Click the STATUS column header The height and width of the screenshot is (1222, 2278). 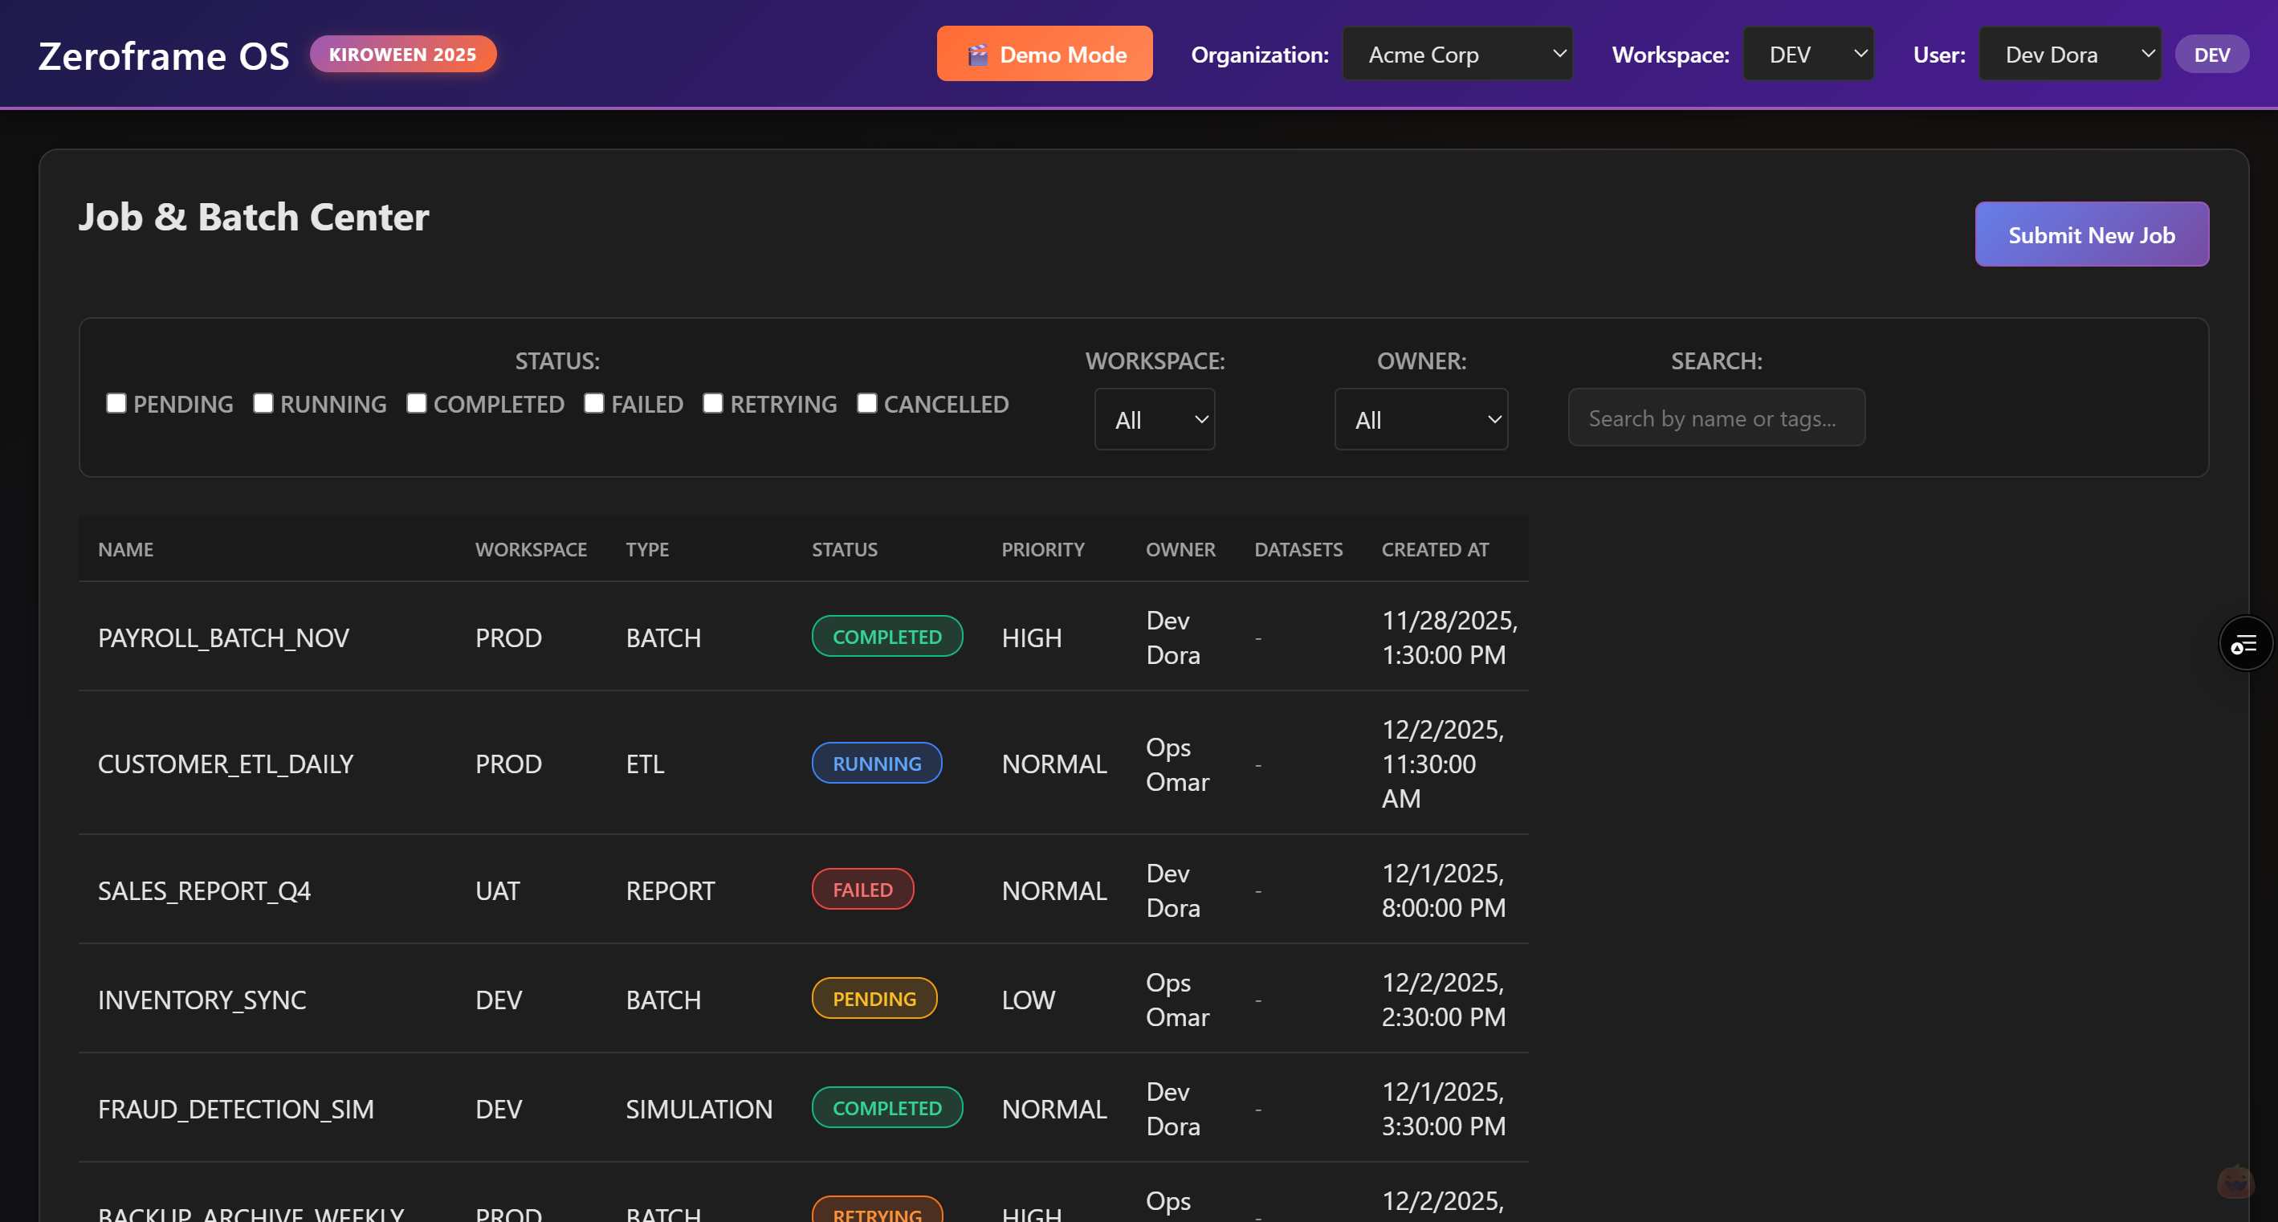pos(844,549)
